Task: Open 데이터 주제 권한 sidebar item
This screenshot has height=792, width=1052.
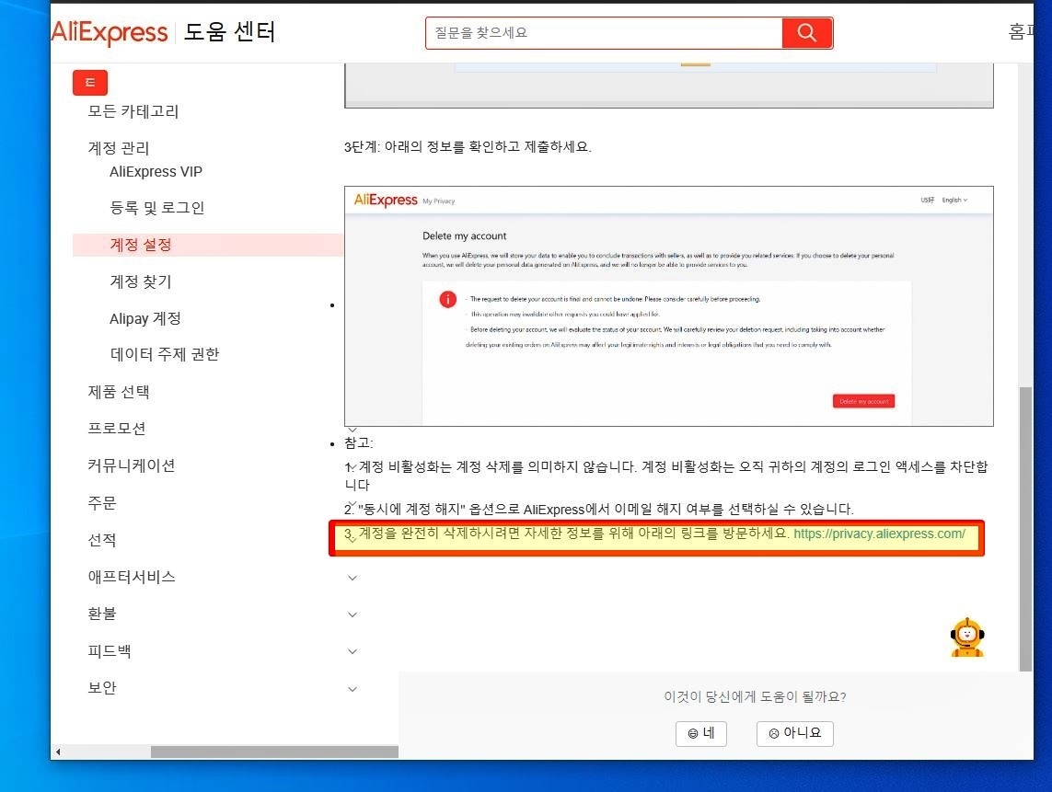Action: point(165,354)
